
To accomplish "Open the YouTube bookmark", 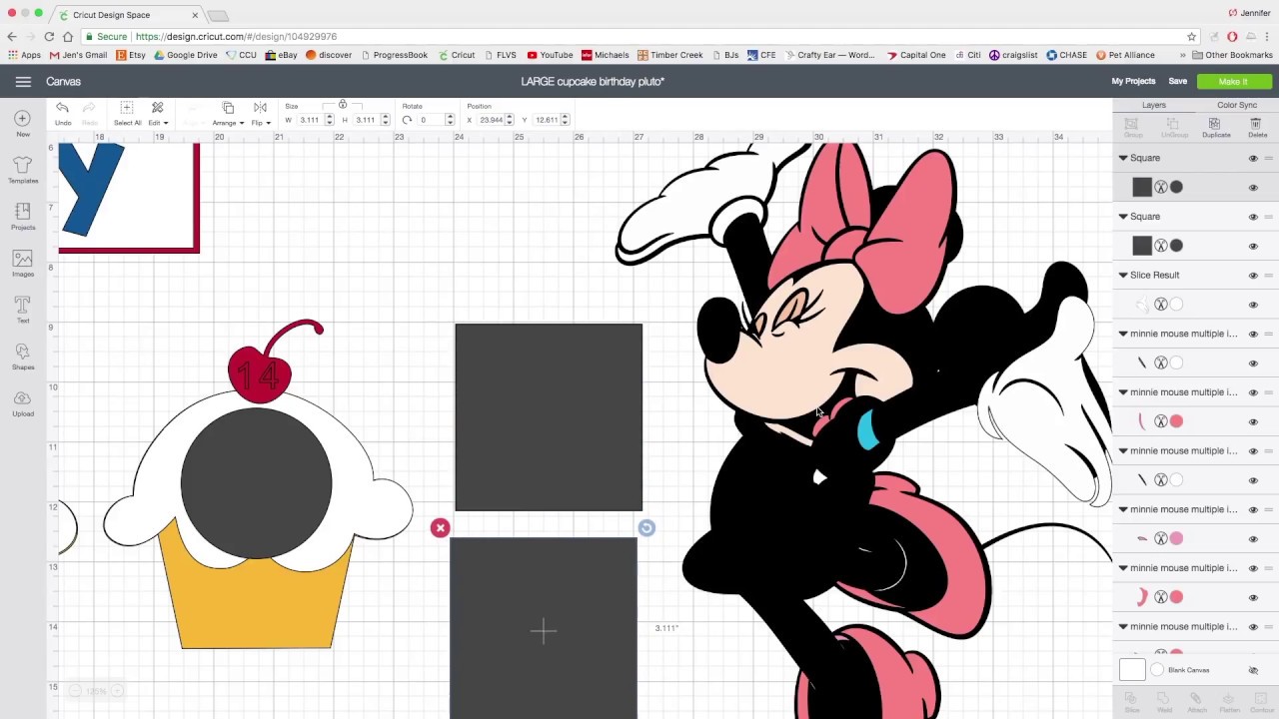I will (550, 55).
